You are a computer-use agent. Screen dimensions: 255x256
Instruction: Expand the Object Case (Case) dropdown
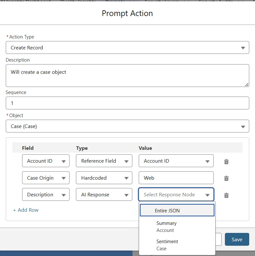point(127,126)
